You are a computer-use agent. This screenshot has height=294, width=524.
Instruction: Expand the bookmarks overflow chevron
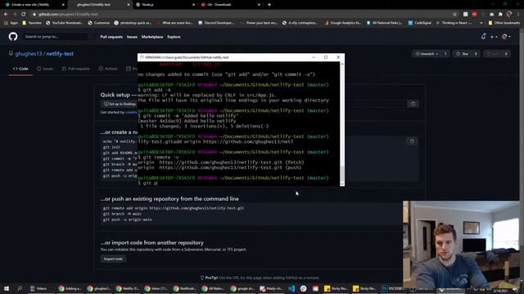pos(481,23)
